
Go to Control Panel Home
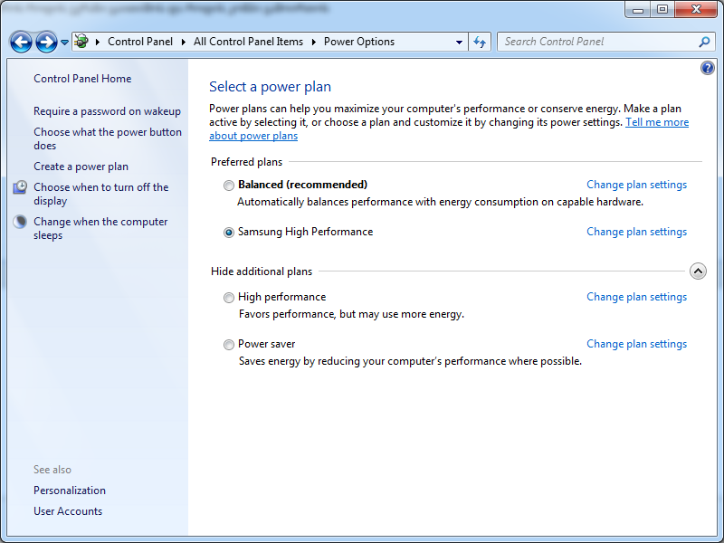click(82, 79)
